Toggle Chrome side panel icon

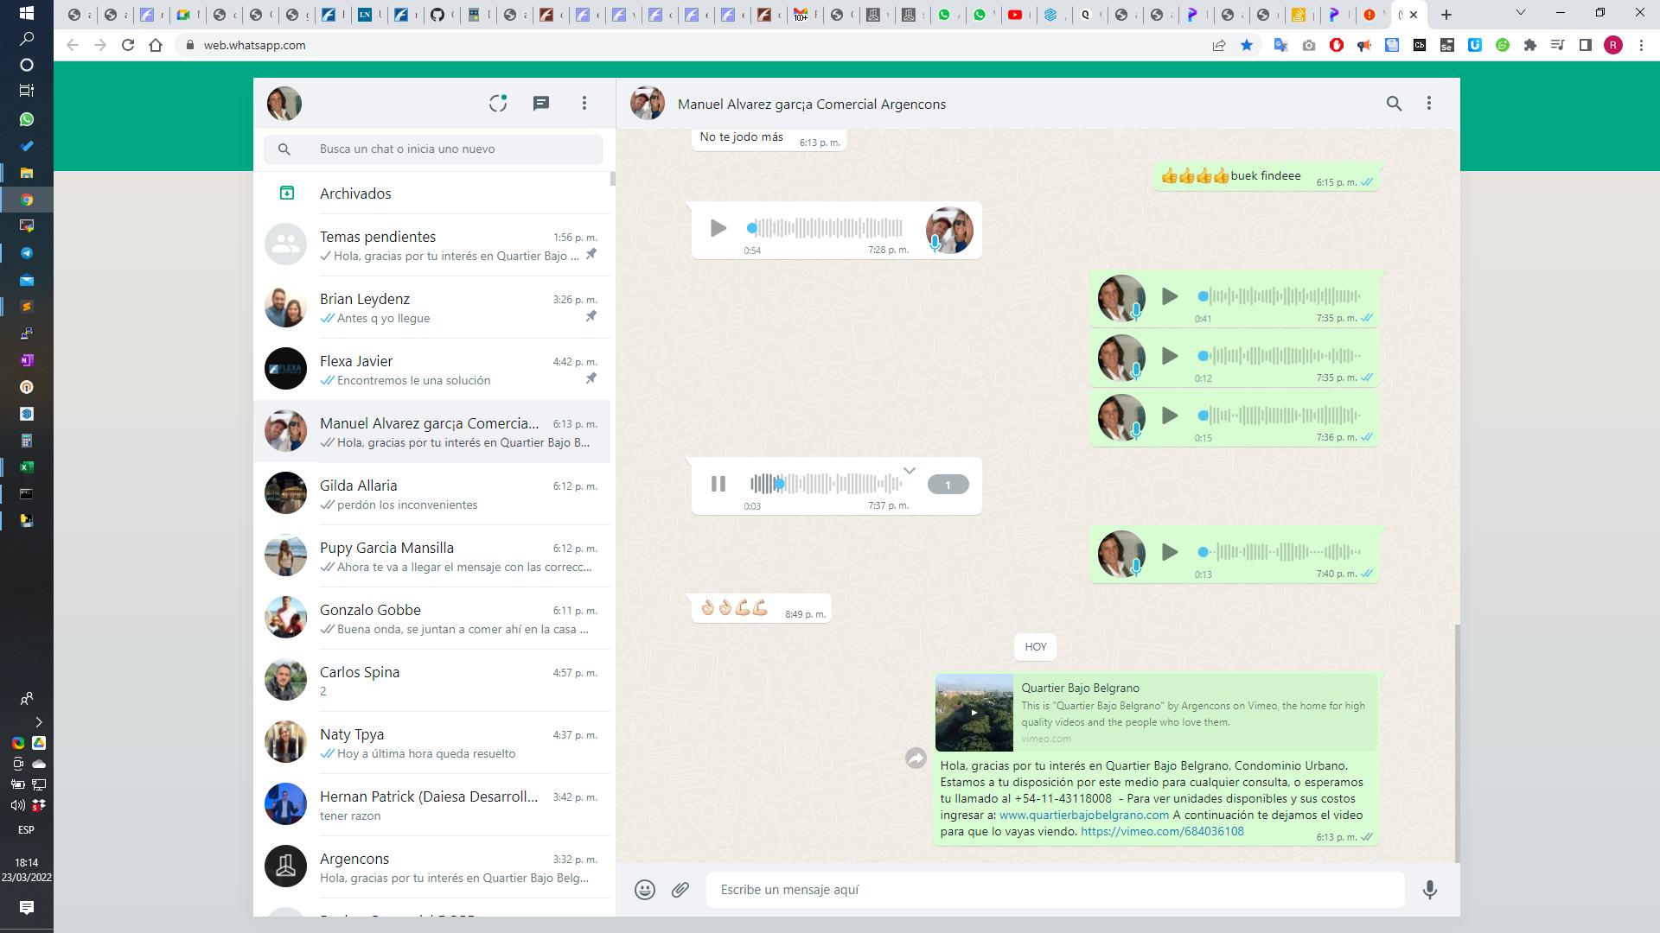pyautogui.click(x=1586, y=45)
